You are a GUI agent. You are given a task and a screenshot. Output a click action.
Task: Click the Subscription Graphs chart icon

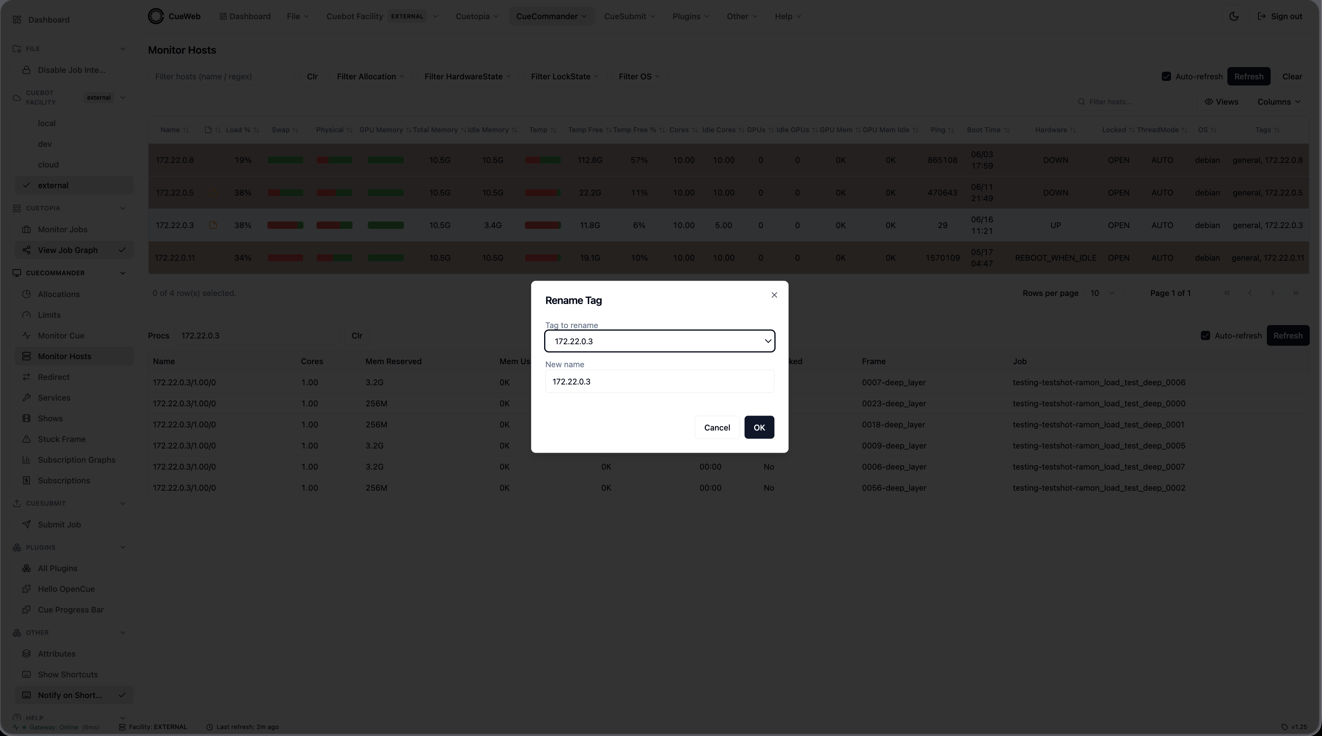point(27,460)
